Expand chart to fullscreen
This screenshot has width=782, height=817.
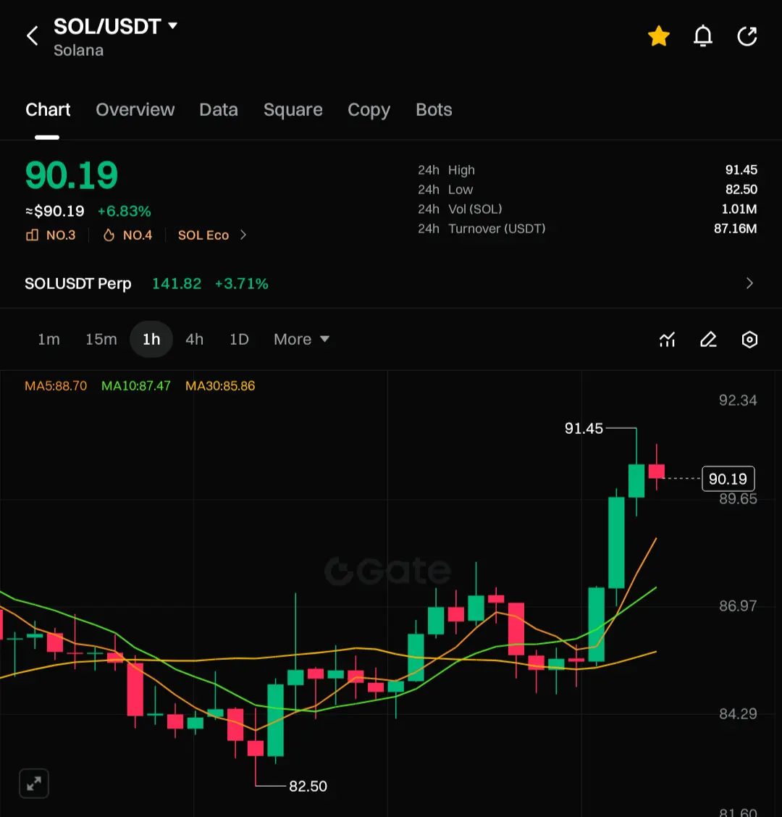click(x=34, y=783)
